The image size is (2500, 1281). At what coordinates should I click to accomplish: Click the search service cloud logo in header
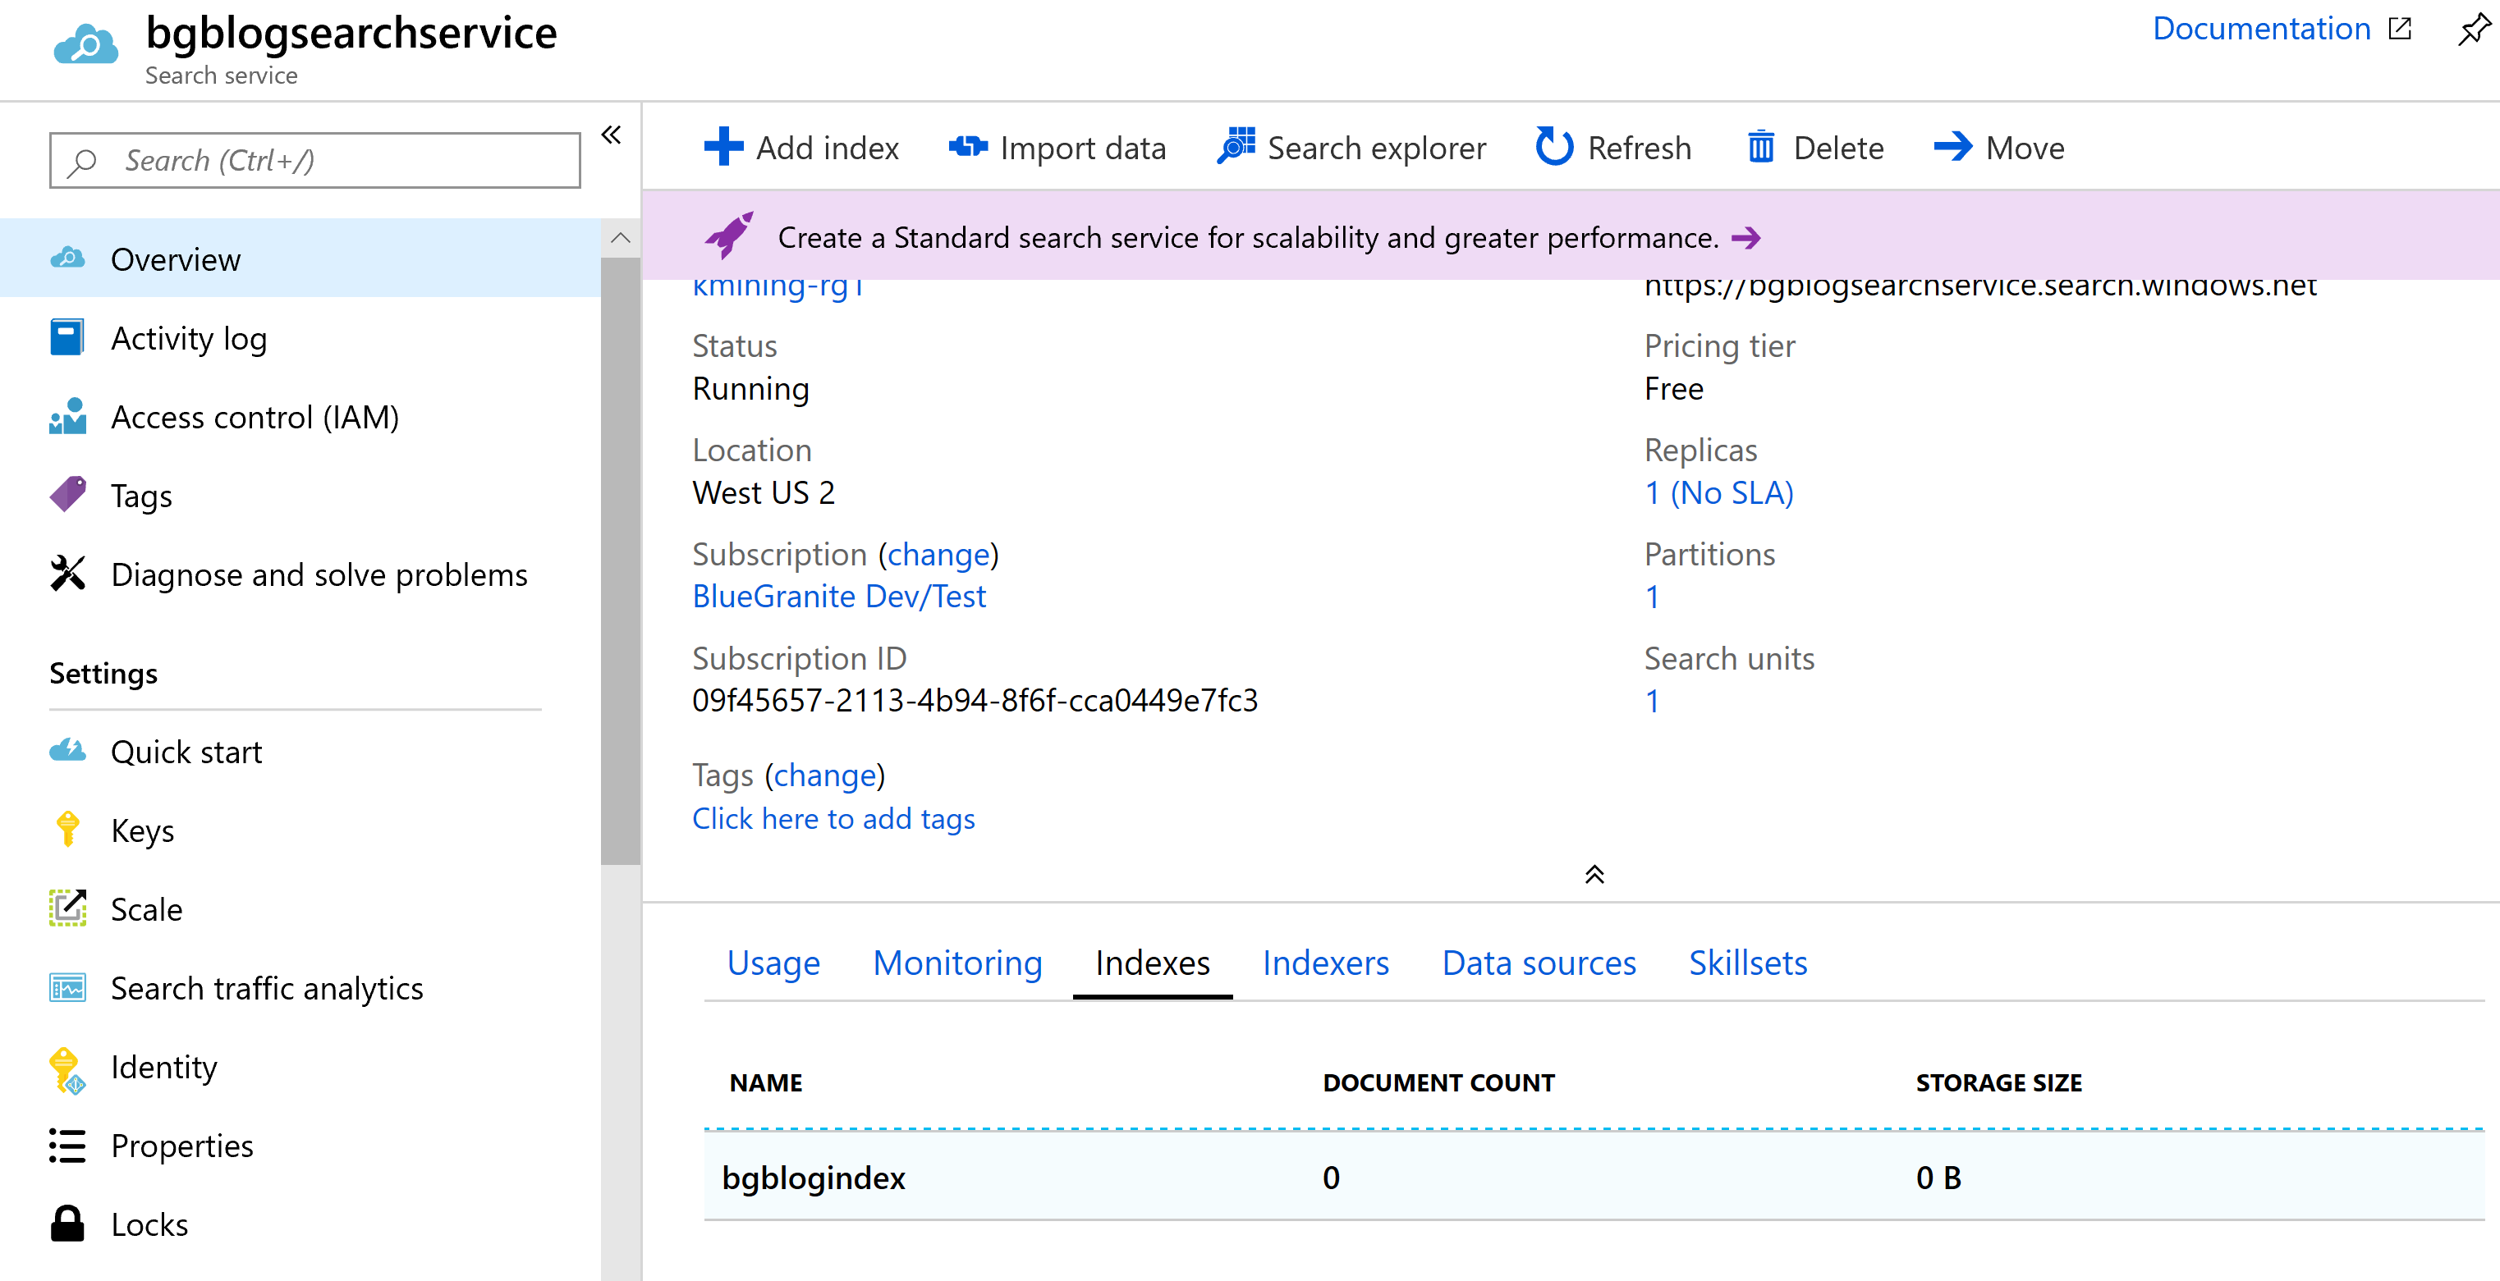(85, 44)
